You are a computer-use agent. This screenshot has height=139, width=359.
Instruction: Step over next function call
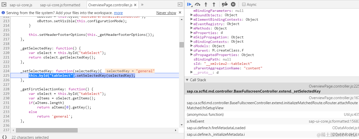coord(198,4)
